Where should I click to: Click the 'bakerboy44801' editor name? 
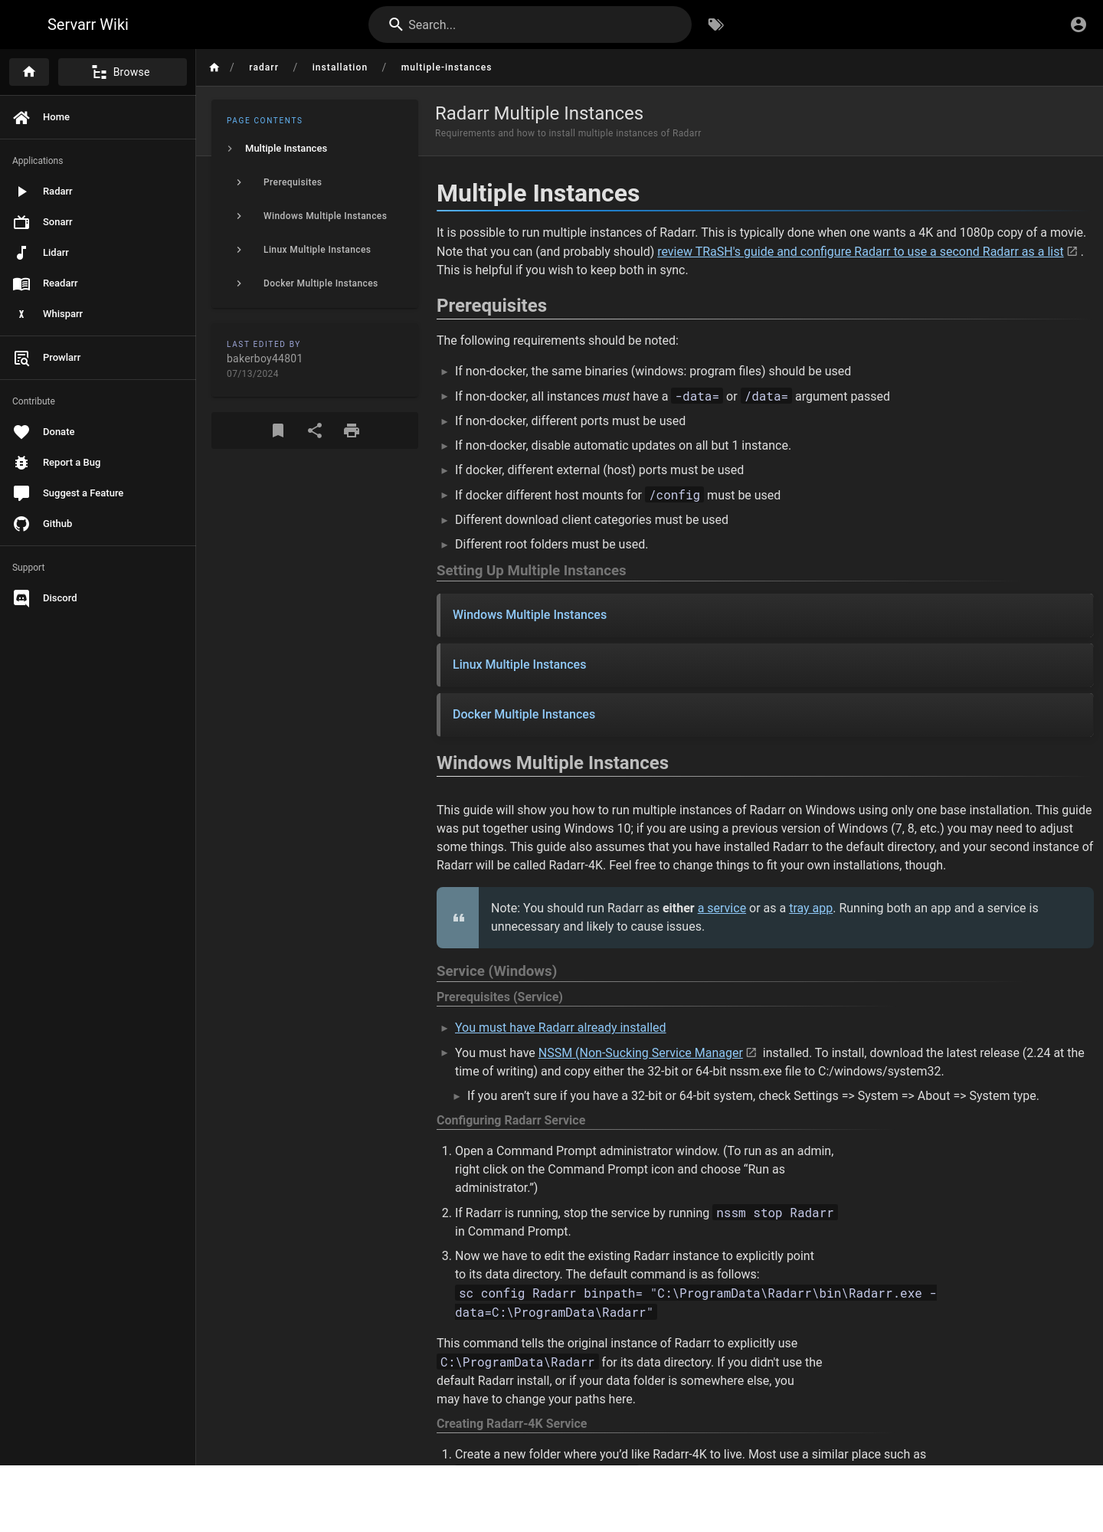pyautogui.click(x=264, y=358)
